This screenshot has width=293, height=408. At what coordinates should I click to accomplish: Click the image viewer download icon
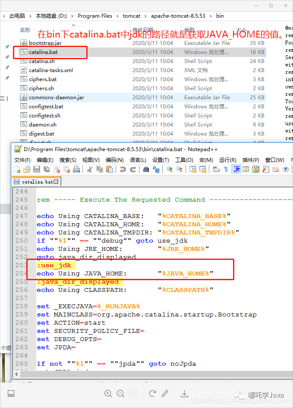point(184,393)
